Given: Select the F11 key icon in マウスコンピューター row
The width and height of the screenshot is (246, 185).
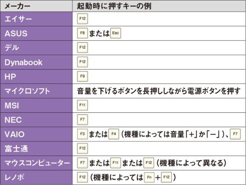Looking at the screenshot, I should (116, 163).
